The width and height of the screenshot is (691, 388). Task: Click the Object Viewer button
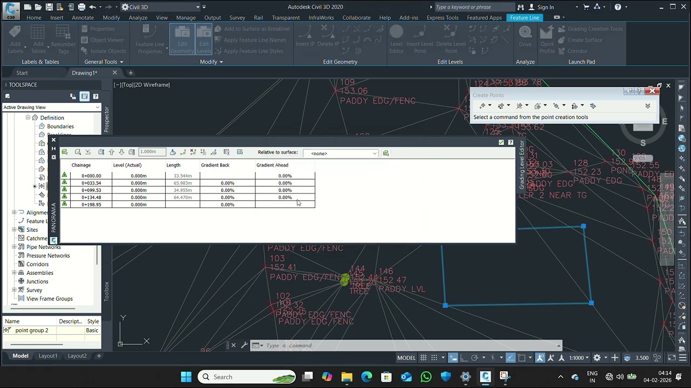tap(103, 40)
